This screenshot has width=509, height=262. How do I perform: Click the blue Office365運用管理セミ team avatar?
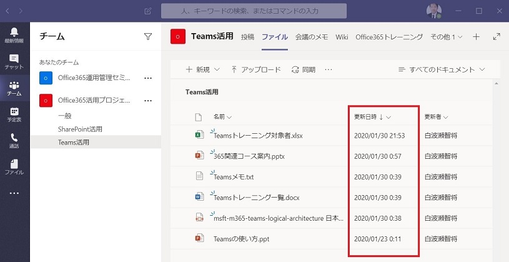pos(46,78)
